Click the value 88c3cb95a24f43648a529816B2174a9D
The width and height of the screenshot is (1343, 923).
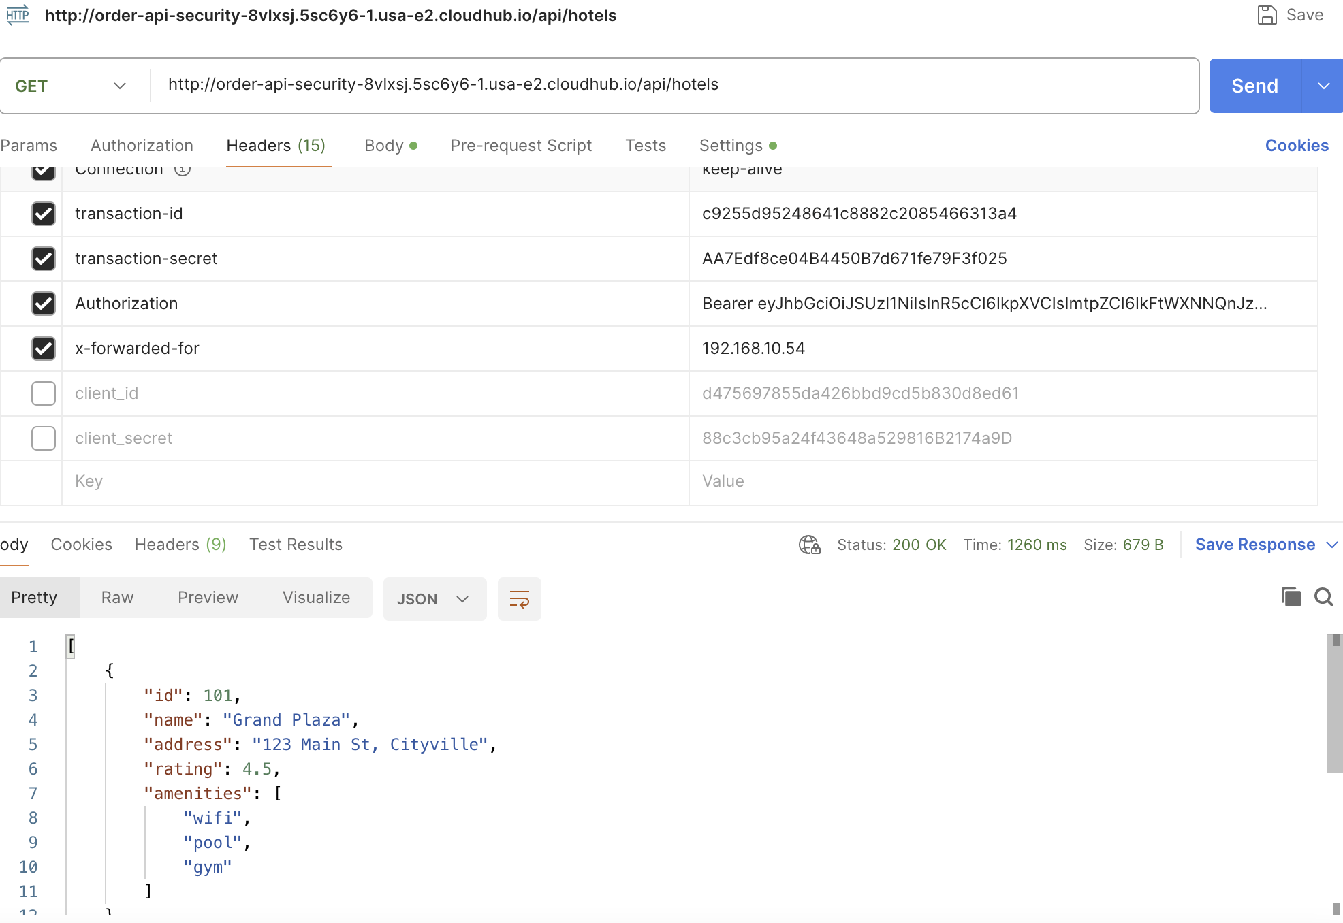point(857,438)
